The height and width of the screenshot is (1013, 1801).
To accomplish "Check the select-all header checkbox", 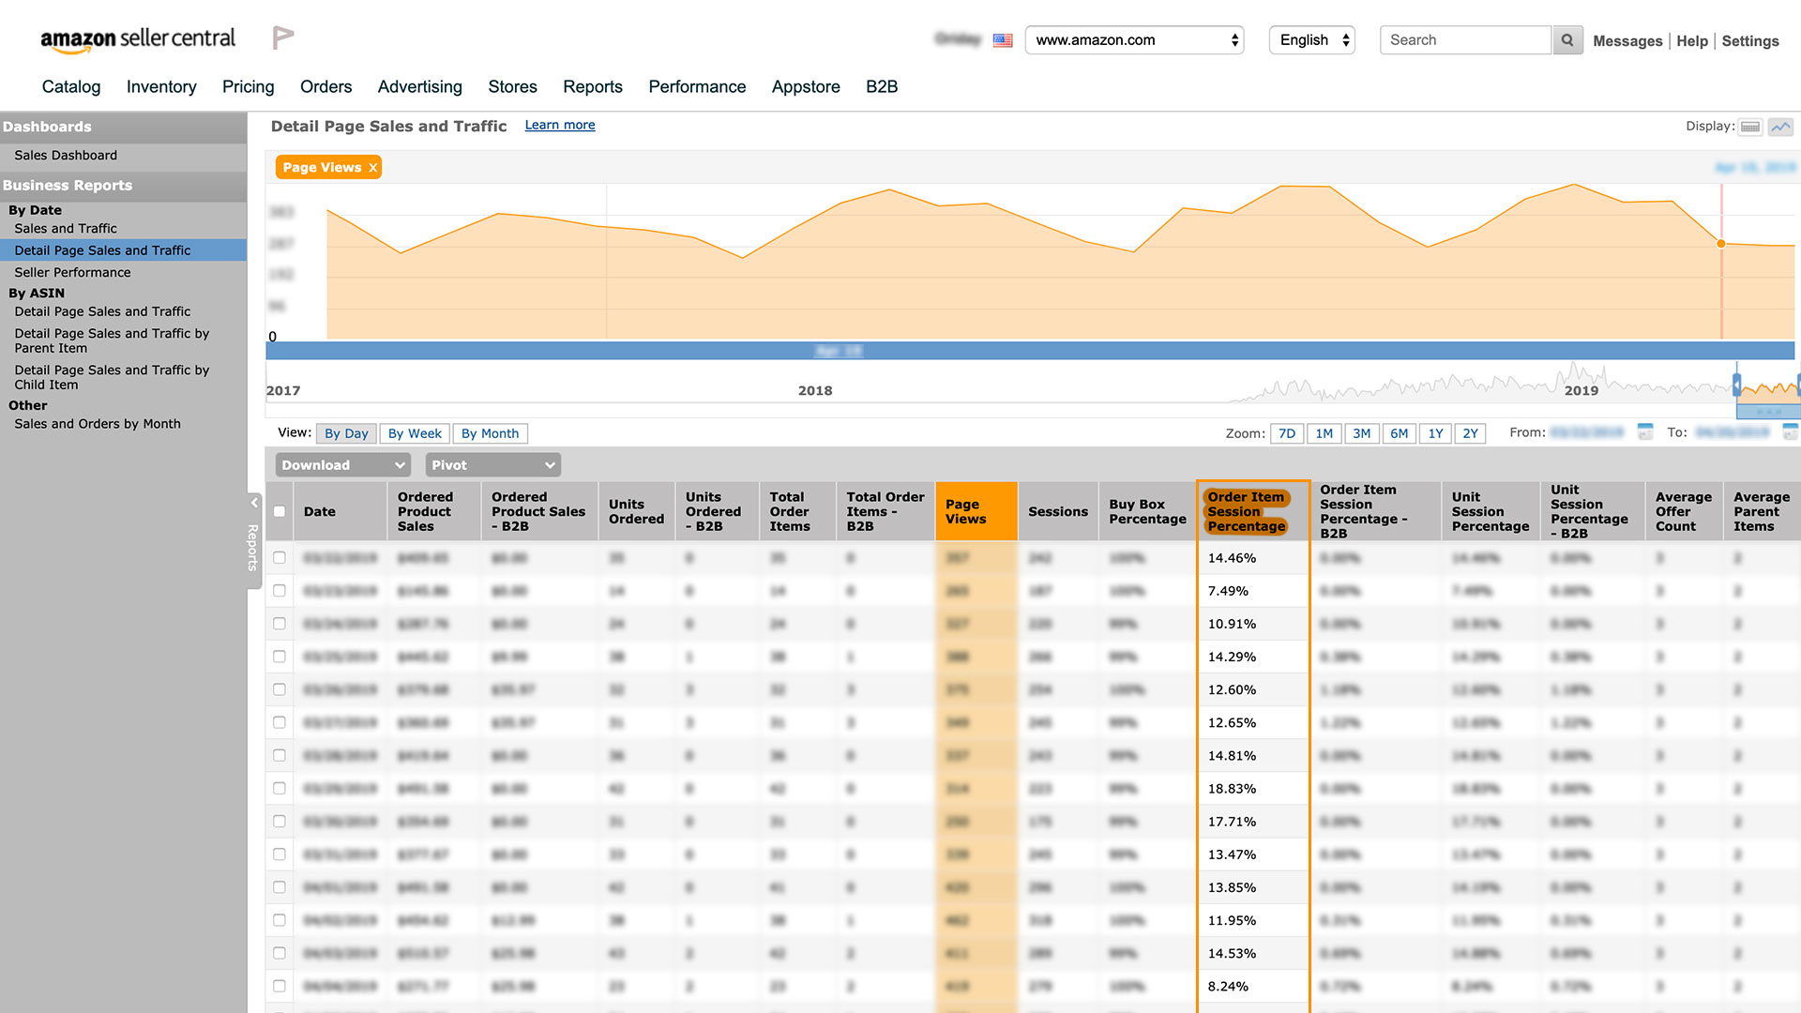I will 280,512.
